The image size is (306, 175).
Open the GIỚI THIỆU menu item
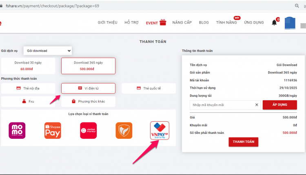click(x=108, y=22)
